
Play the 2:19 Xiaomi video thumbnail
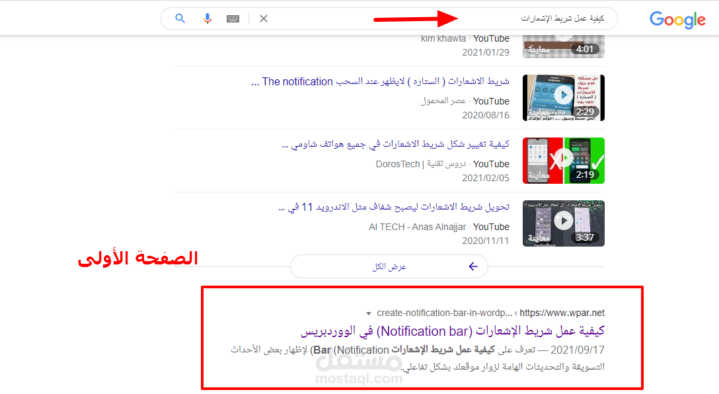(564, 161)
